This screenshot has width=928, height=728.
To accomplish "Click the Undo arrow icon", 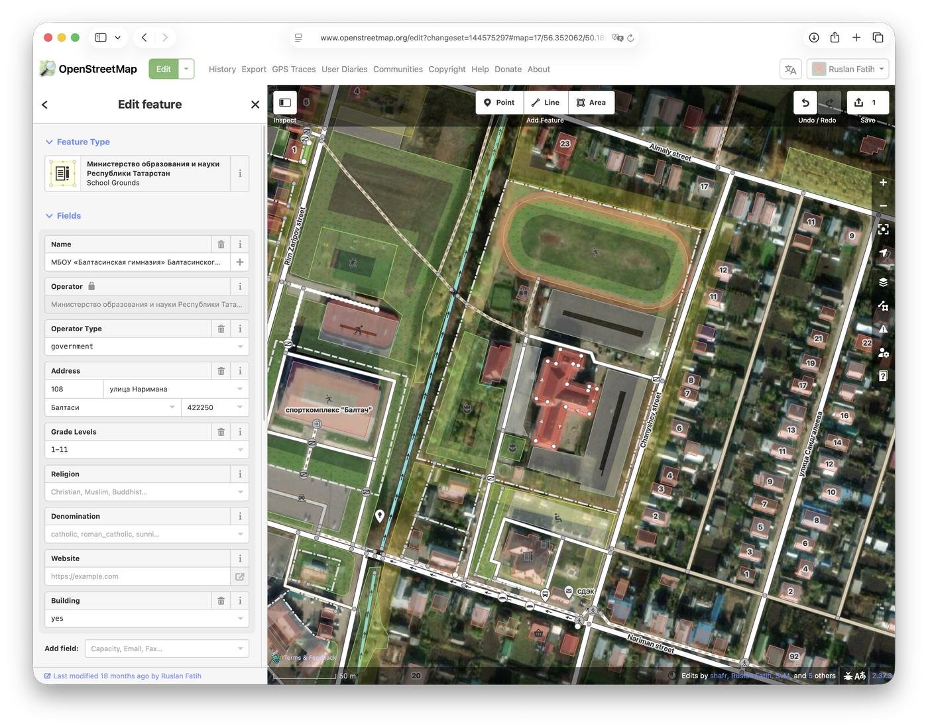I will coord(805,102).
